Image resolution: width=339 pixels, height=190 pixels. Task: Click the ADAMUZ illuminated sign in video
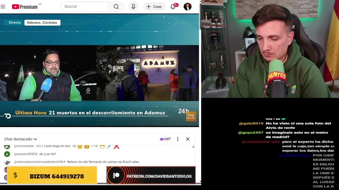159,63
